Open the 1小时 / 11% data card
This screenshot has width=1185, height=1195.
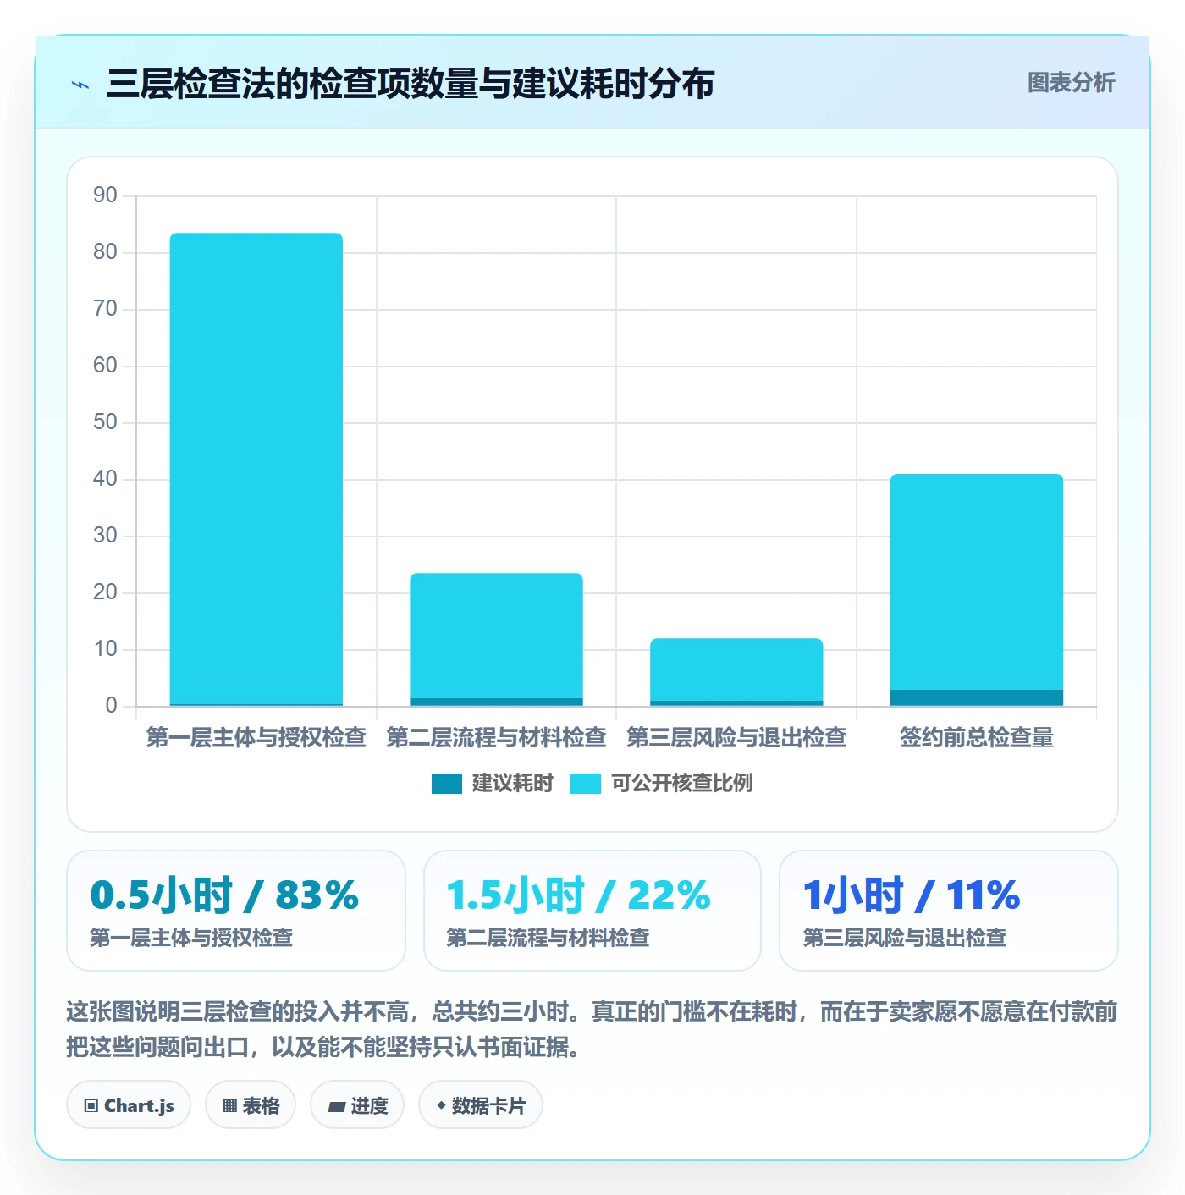(949, 911)
